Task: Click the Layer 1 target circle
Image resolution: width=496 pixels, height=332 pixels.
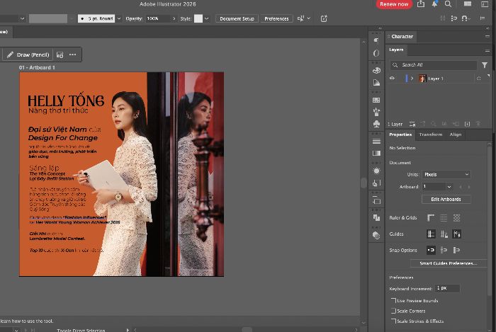Action: coord(478,79)
